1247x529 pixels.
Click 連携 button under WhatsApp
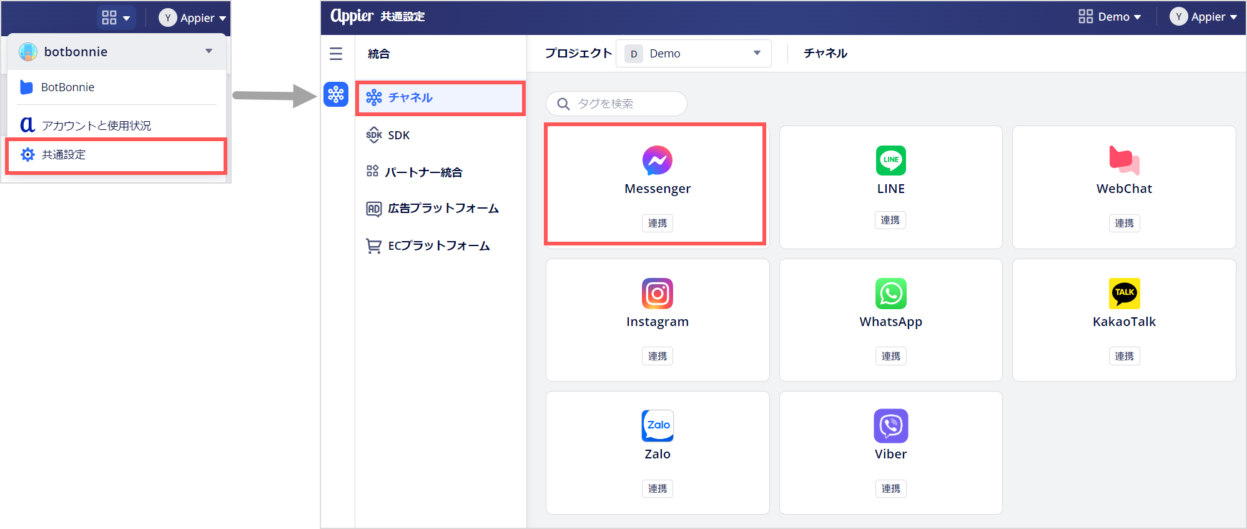coord(890,356)
